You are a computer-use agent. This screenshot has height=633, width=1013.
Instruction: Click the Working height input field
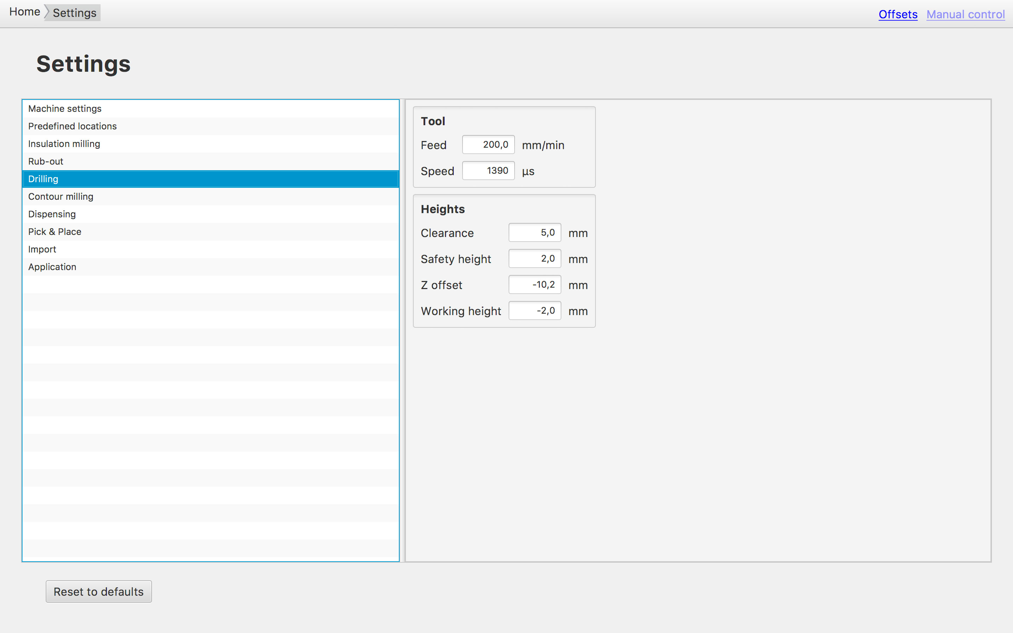pyautogui.click(x=535, y=311)
